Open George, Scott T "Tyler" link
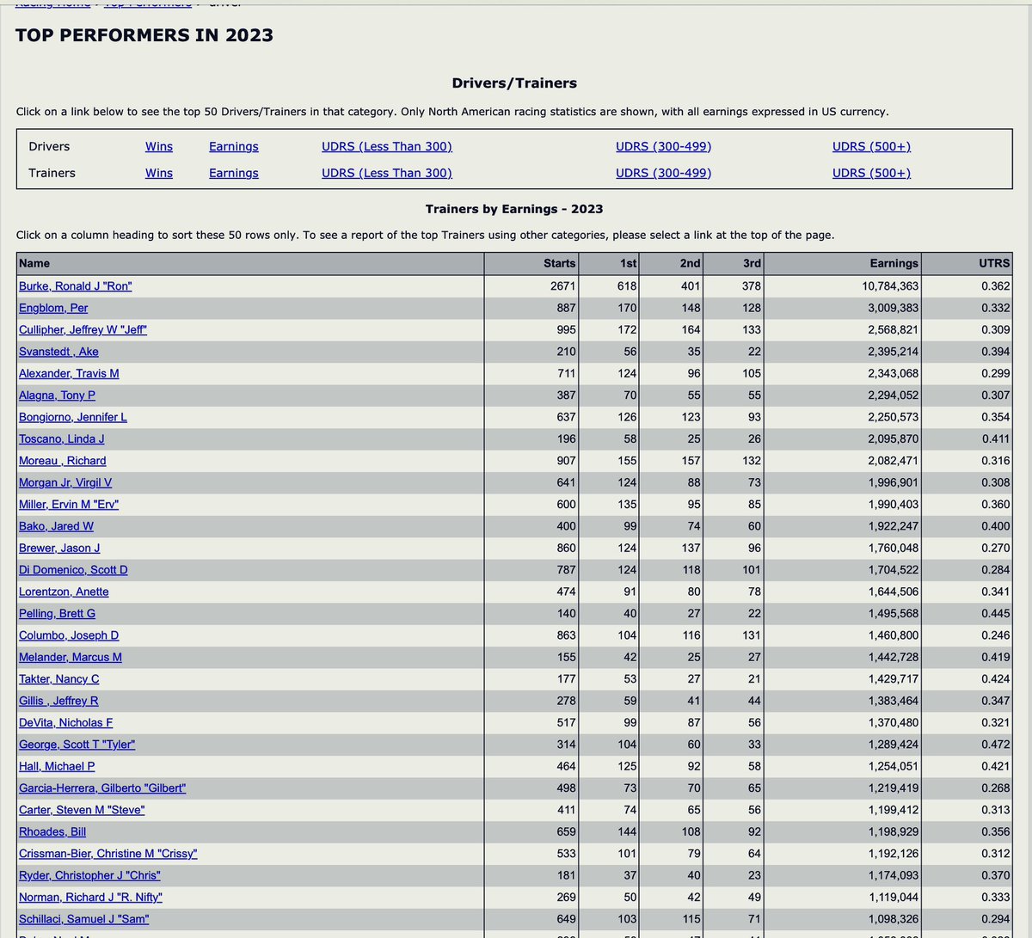 [77, 745]
